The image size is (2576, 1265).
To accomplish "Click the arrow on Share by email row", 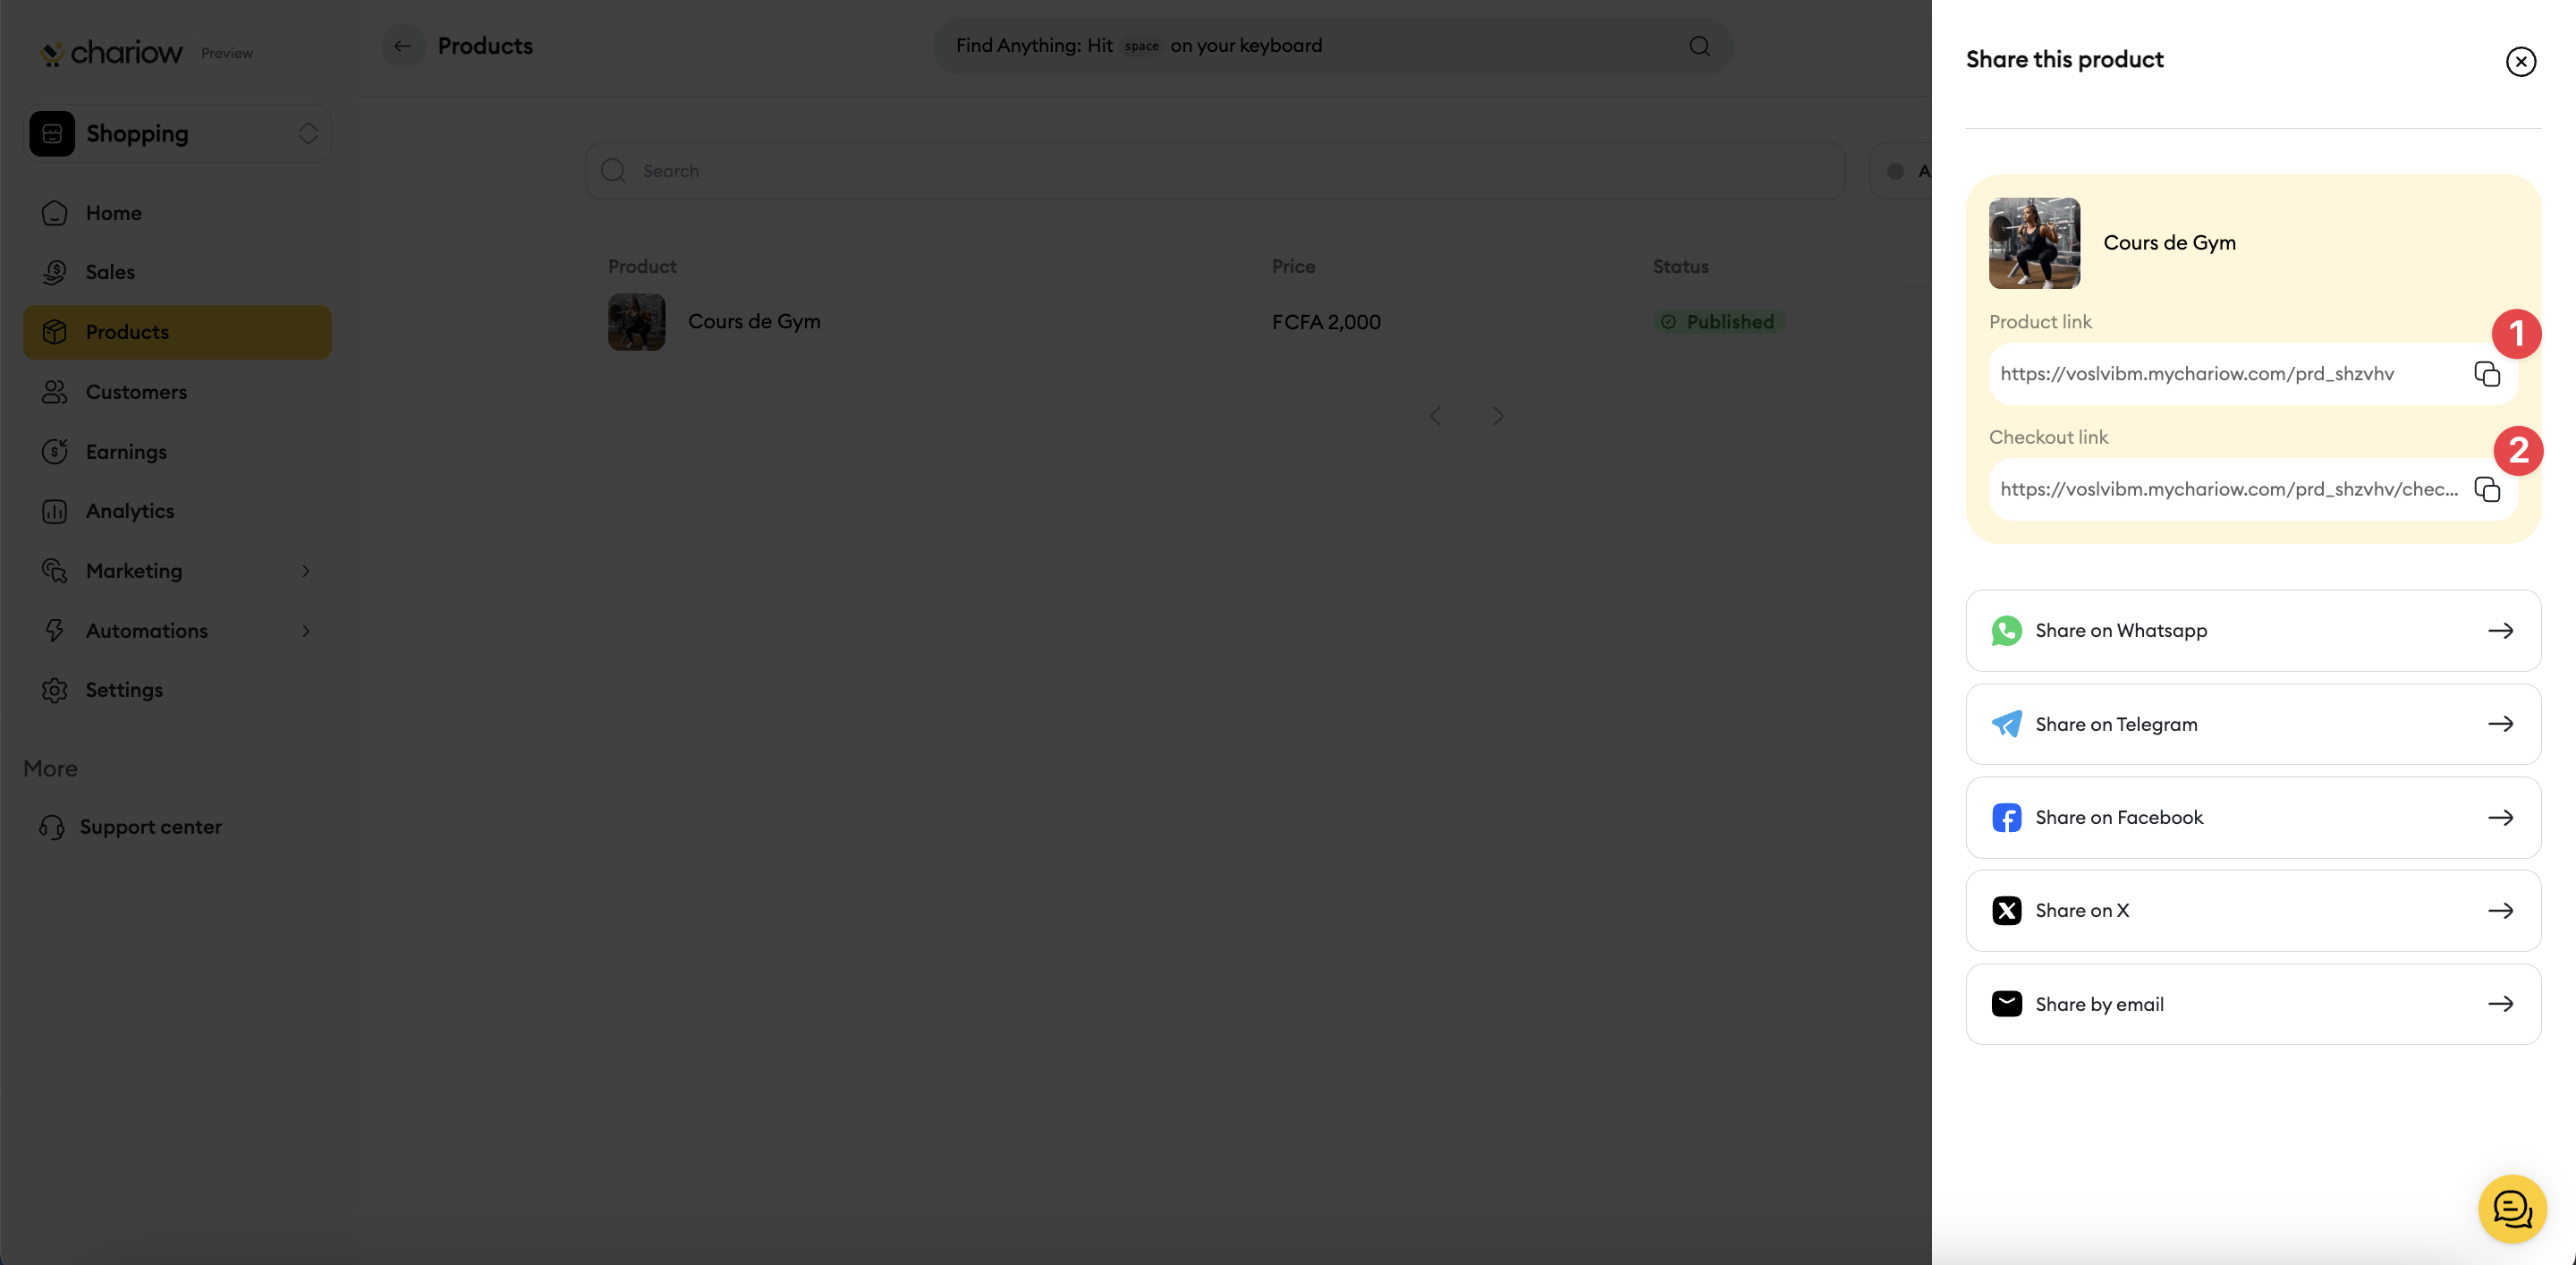I will (x=2500, y=1004).
